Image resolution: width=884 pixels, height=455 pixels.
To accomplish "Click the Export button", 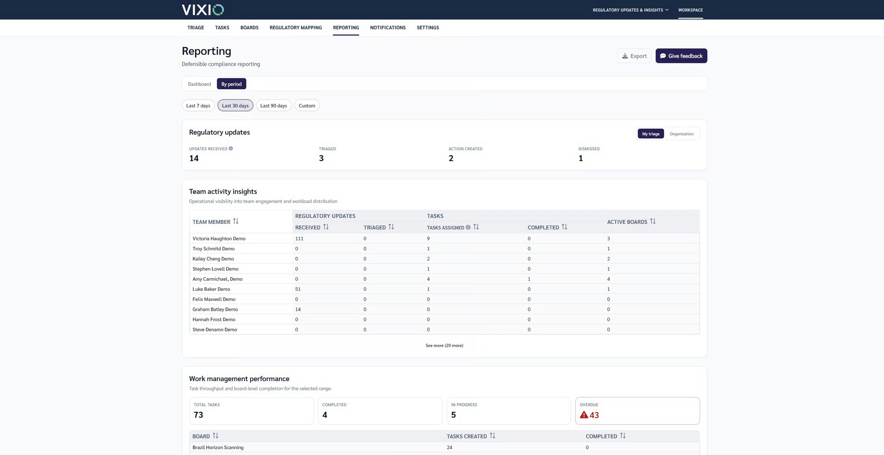I will 634,56.
